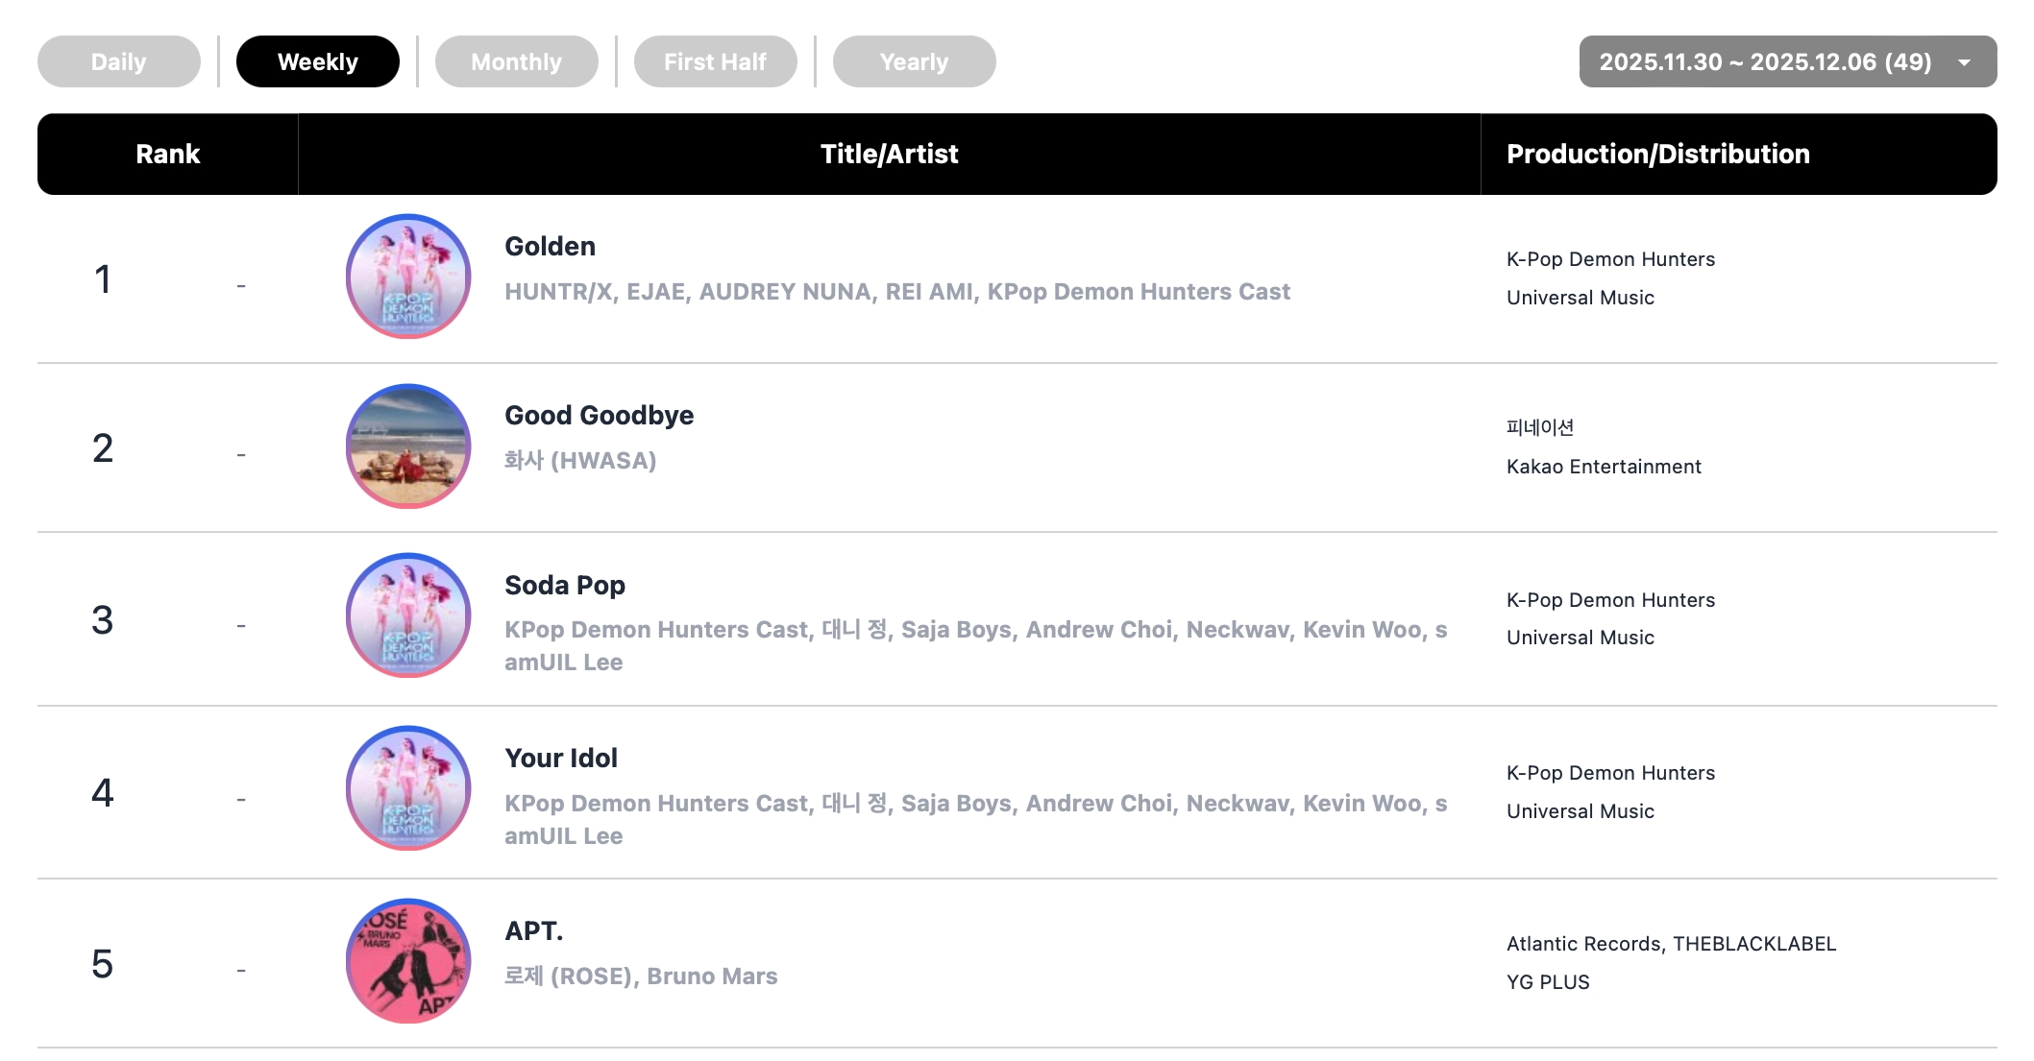The height and width of the screenshot is (1061, 2034).
Task: Click the Soda Pop album cover
Action: 408,615
